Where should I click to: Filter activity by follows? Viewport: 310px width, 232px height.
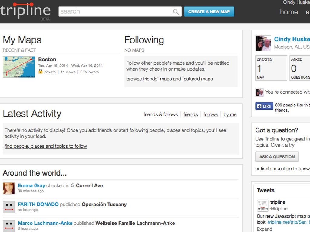(211, 114)
